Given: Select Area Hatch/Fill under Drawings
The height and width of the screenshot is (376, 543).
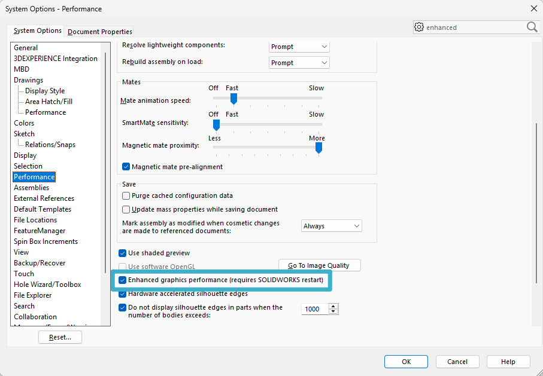Looking at the screenshot, I should pos(49,102).
